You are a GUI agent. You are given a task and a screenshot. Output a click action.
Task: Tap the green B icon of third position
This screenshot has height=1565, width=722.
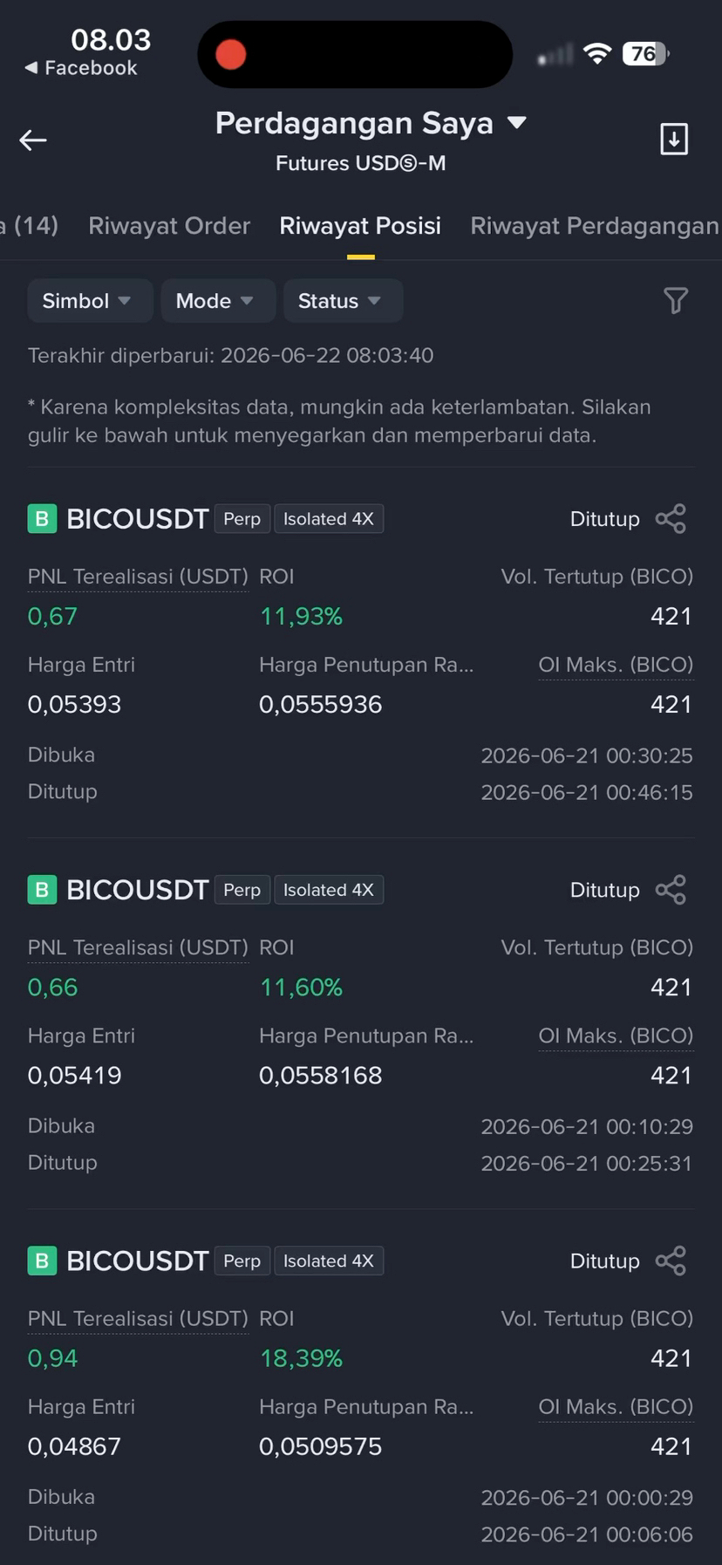pyautogui.click(x=42, y=1261)
